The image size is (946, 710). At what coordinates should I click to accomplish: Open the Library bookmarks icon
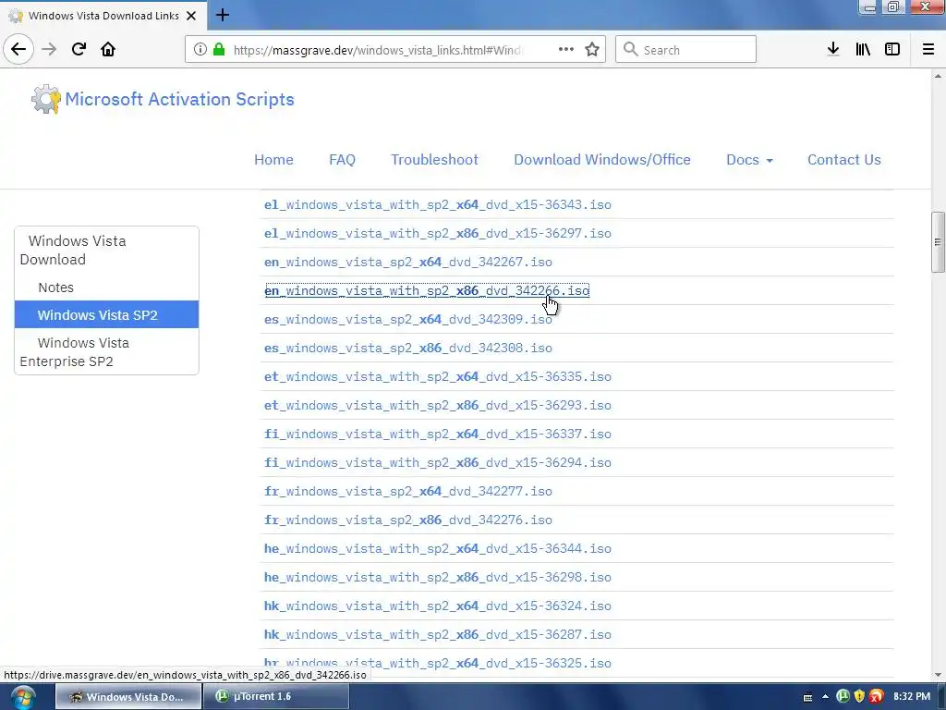863,49
